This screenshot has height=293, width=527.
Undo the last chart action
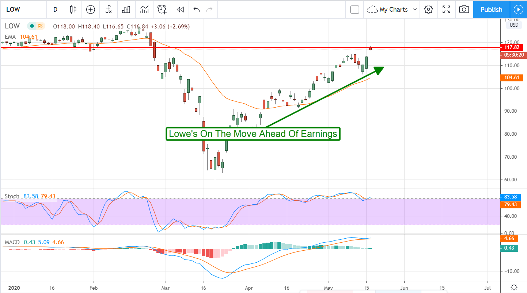click(x=197, y=9)
